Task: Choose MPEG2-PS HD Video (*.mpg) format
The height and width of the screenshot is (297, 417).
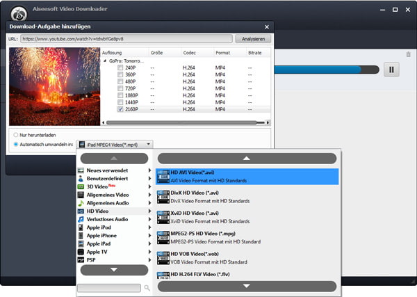Action: click(x=247, y=238)
